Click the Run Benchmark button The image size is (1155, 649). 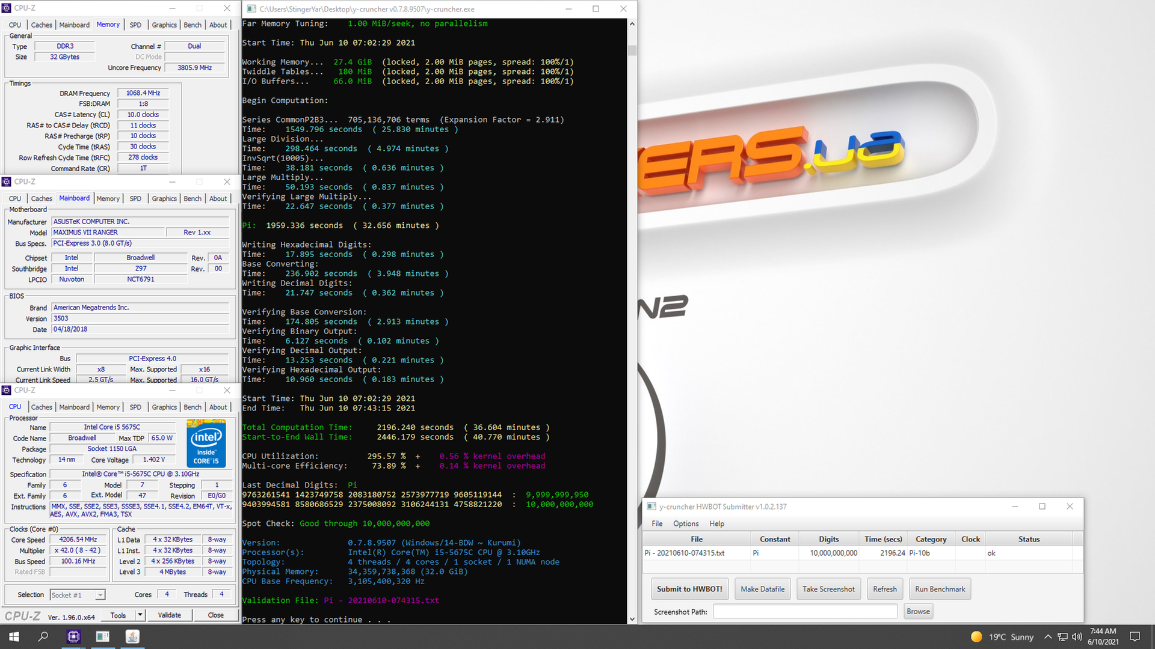tap(940, 589)
